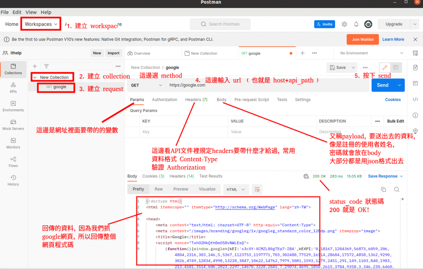Copy the response body to clipboard
423x269 pixels.
click(x=383, y=189)
